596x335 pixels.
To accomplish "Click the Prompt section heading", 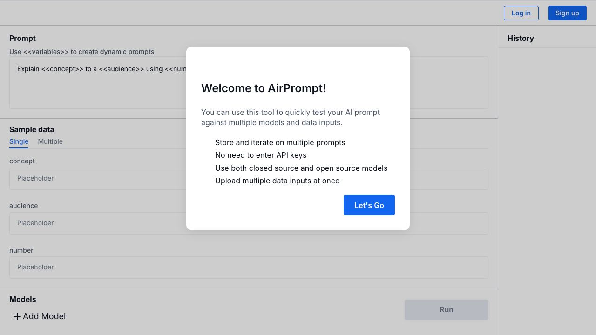I will (22, 38).
